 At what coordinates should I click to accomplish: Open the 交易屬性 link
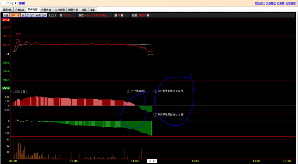click(271, 3)
